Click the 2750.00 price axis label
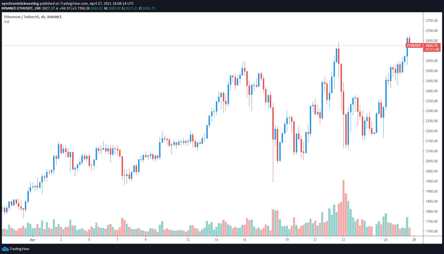This screenshot has width=444, height=254. point(432,21)
